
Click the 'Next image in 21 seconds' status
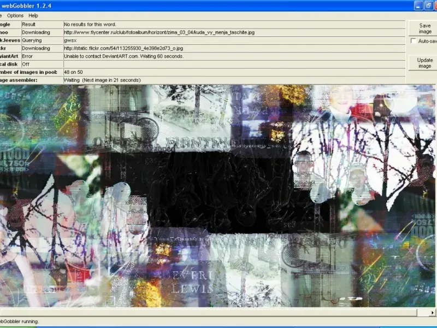[x=111, y=80]
